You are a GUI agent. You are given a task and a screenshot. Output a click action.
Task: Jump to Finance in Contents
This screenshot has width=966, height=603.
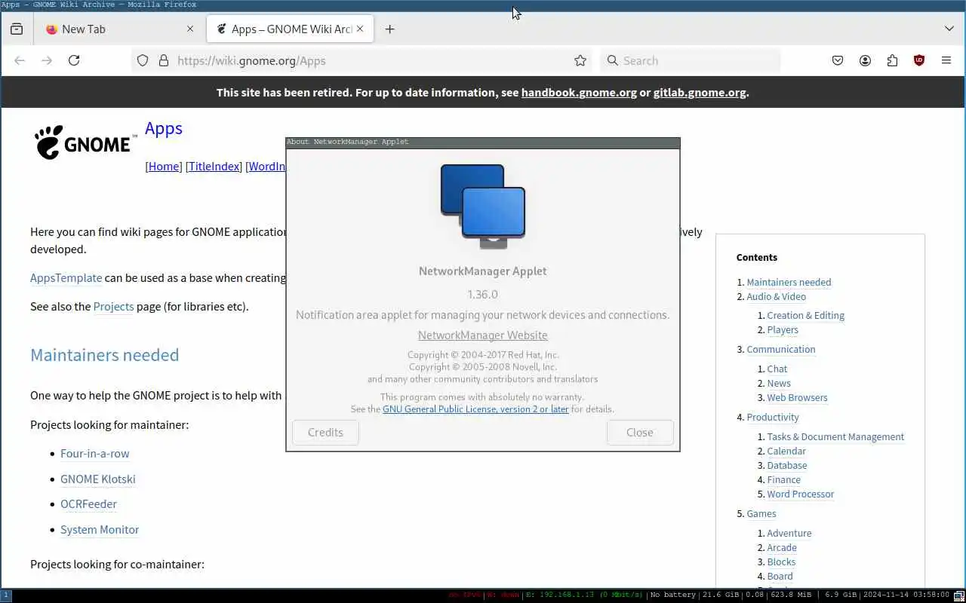coord(783,480)
